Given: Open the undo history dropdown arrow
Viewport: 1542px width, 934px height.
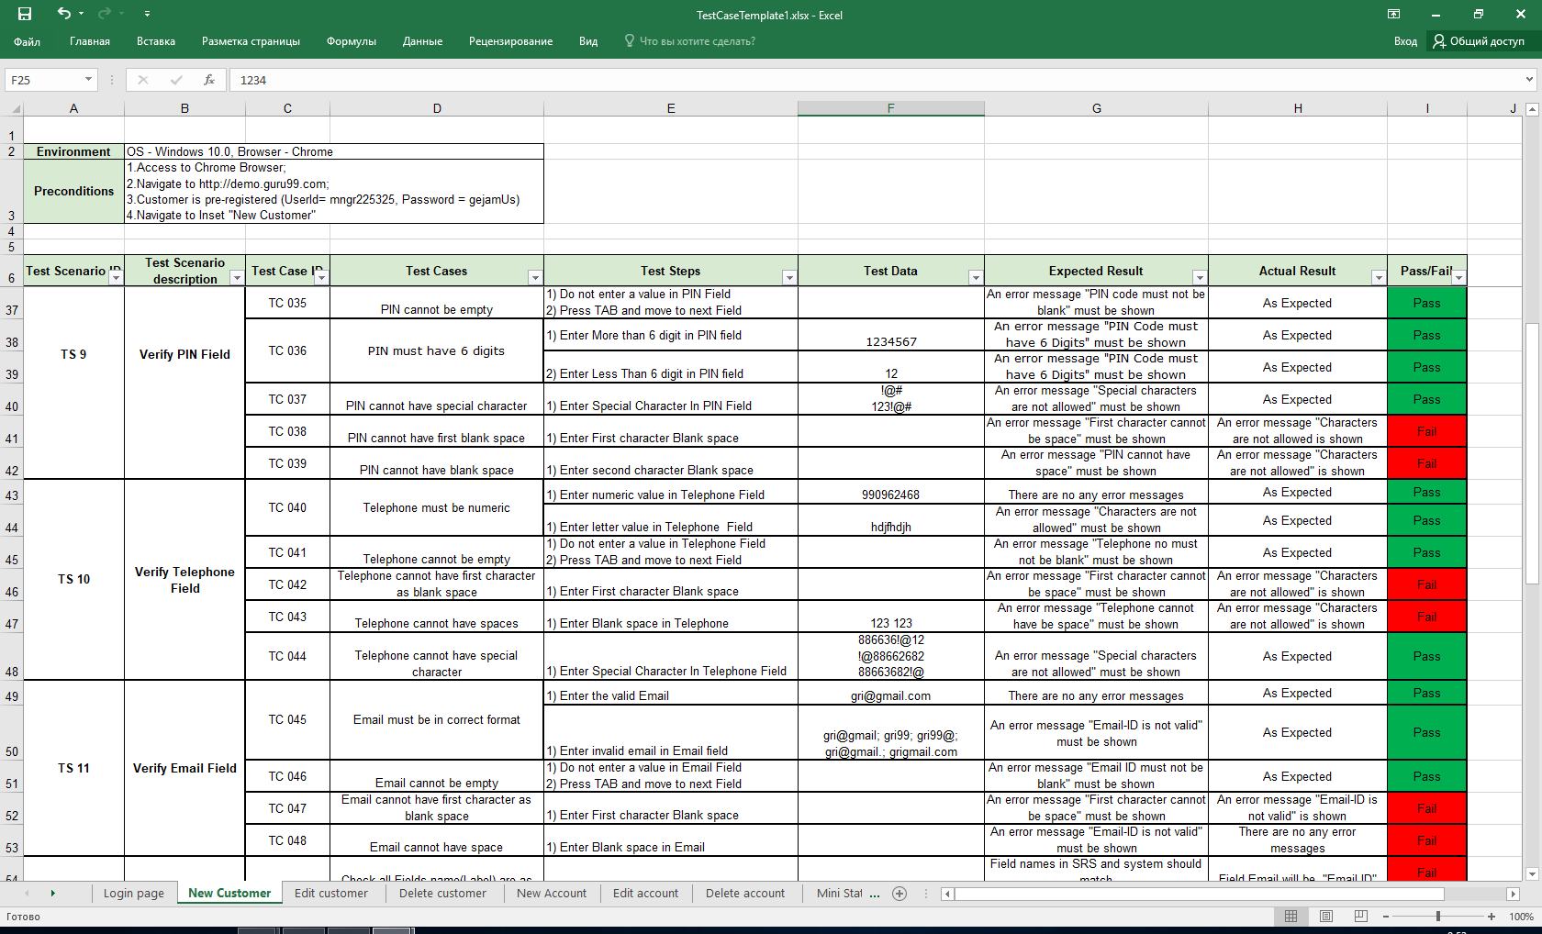Looking at the screenshot, I should (x=81, y=14).
